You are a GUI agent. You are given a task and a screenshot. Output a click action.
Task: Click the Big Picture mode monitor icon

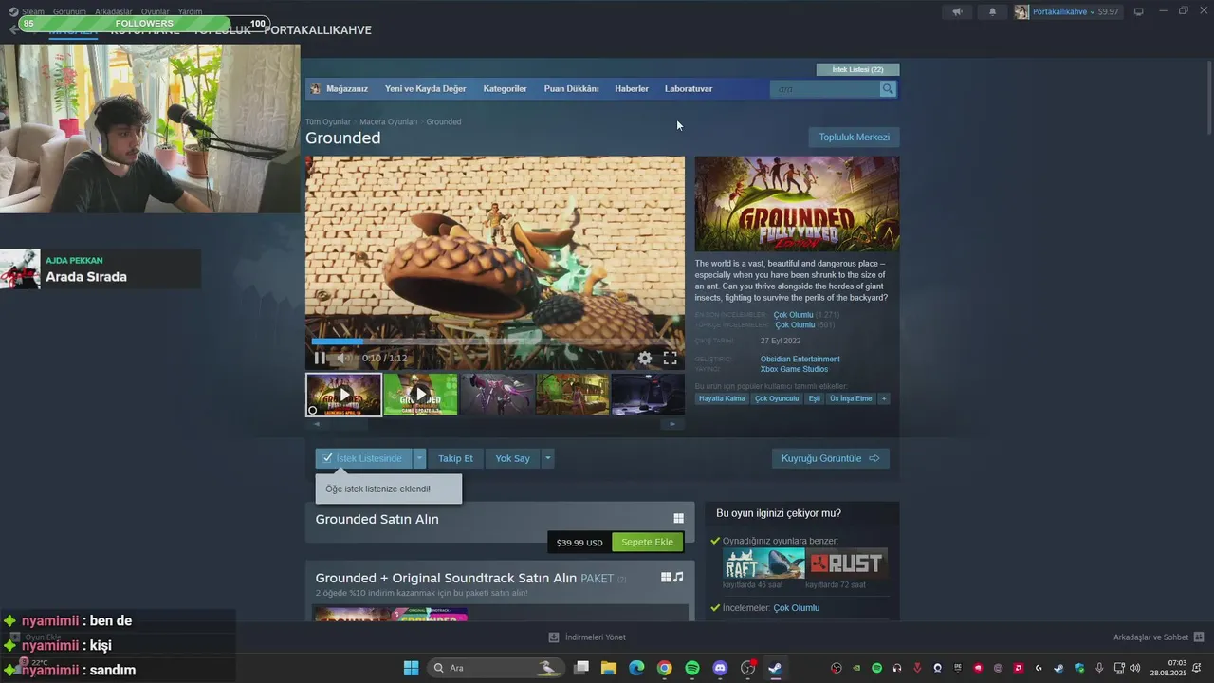tap(1139, 11)
